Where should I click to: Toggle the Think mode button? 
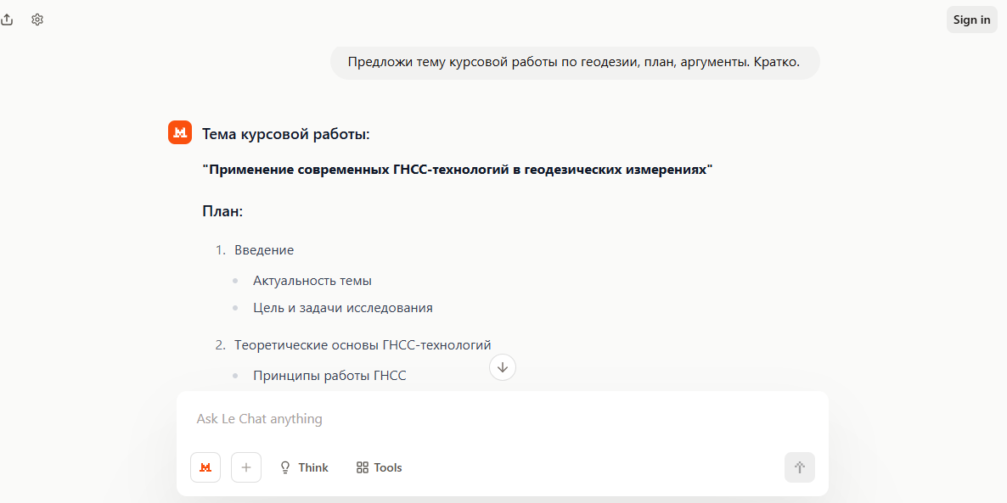point(305,467)
